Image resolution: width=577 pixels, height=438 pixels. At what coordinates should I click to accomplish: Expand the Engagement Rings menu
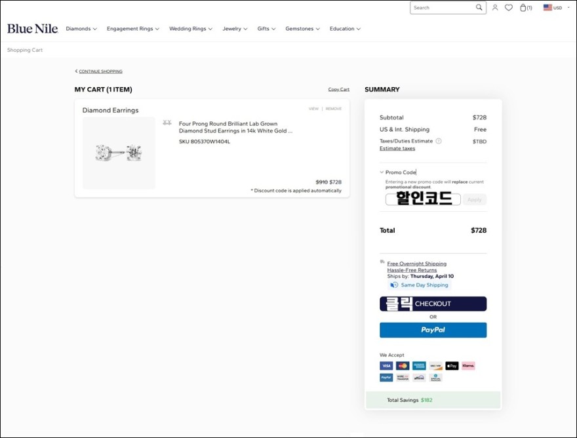click(x=133, y=29)
